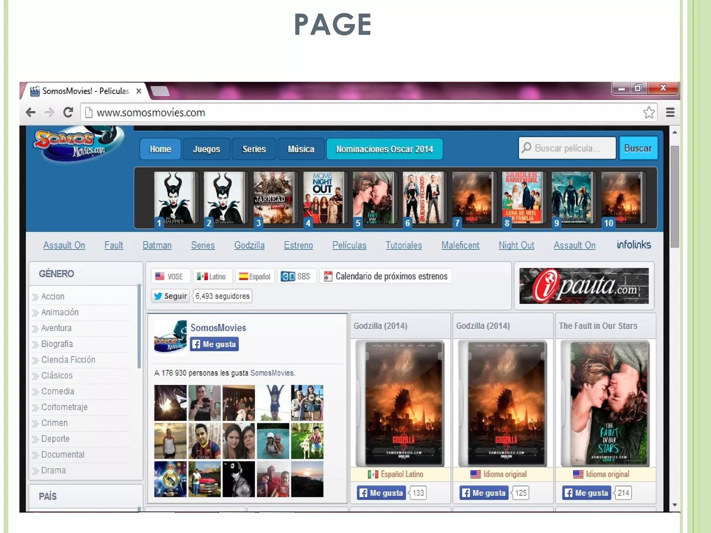Filter movies by VOSE language

pyautogui.click(x=170, y=276)
